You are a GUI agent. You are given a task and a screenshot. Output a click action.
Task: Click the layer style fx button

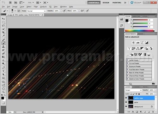point(133,112)
